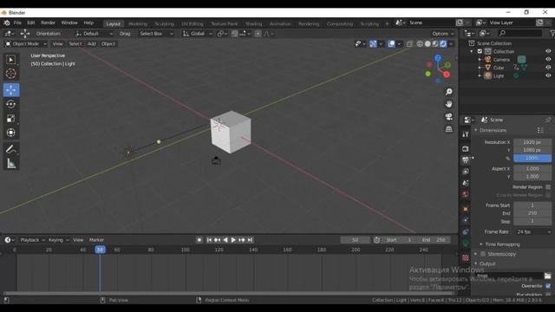The width and height of the screenshot is (555, 312).
Task: Enable the Stereoscopy checkbox
Action: 483,254
